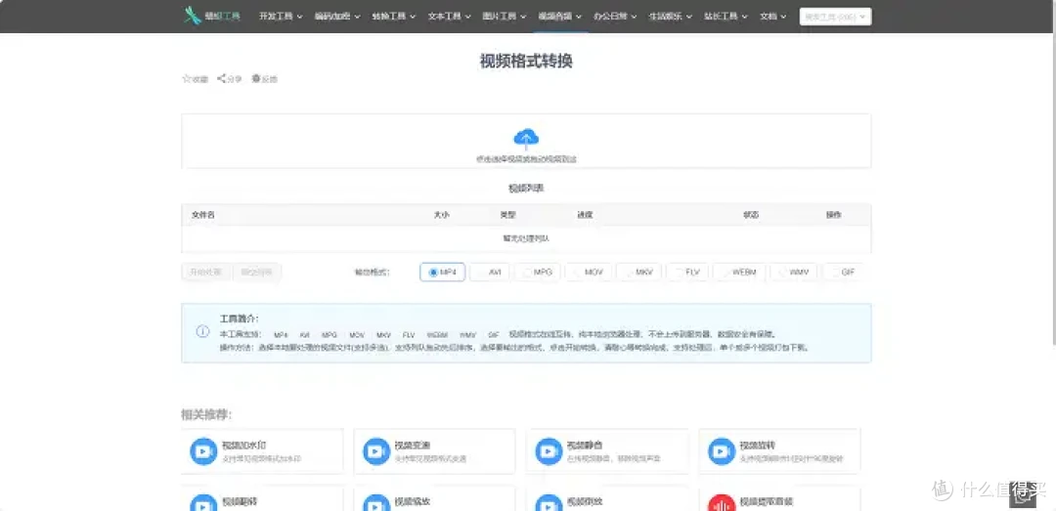1056x511 pixels.
Task: Click the 开始处理 start processing button
Action: click(206, 272)
